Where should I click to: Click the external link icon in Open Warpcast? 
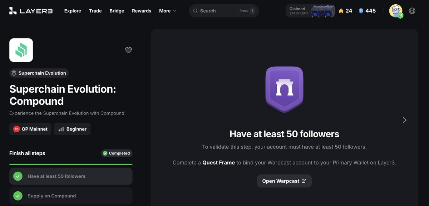pos(304,181)
